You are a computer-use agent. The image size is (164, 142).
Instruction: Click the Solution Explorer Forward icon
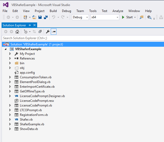(x=12, y=32)
